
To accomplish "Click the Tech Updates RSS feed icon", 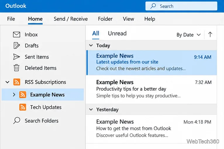I will 23,107.
